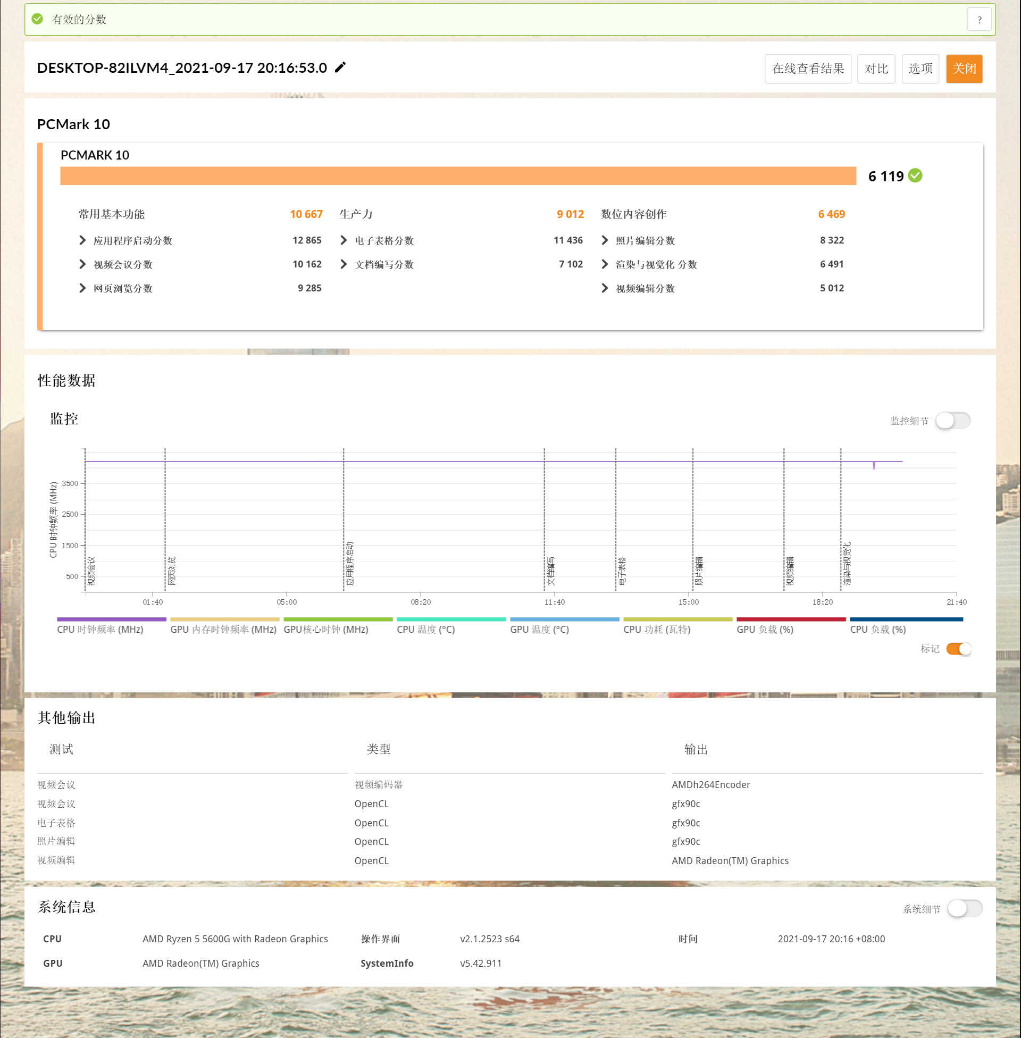Click the 视频编辑 marker in the chart
1021x1038 pixels.
(790, 571)
